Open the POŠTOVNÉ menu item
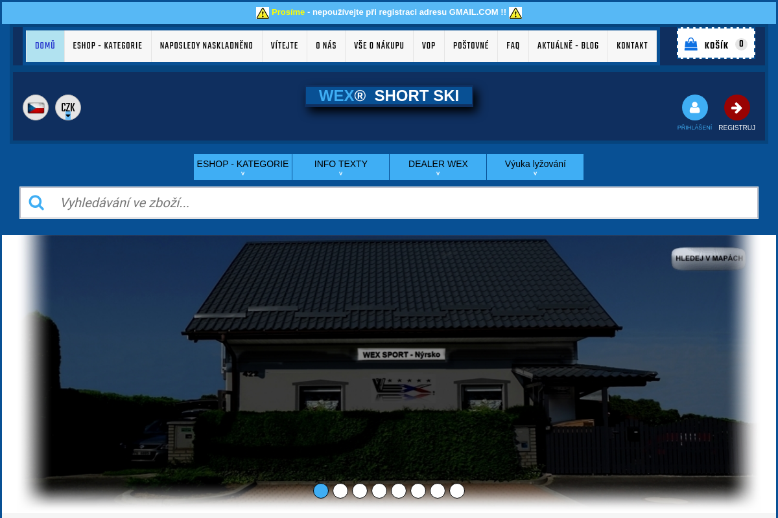 coord(471,46)
